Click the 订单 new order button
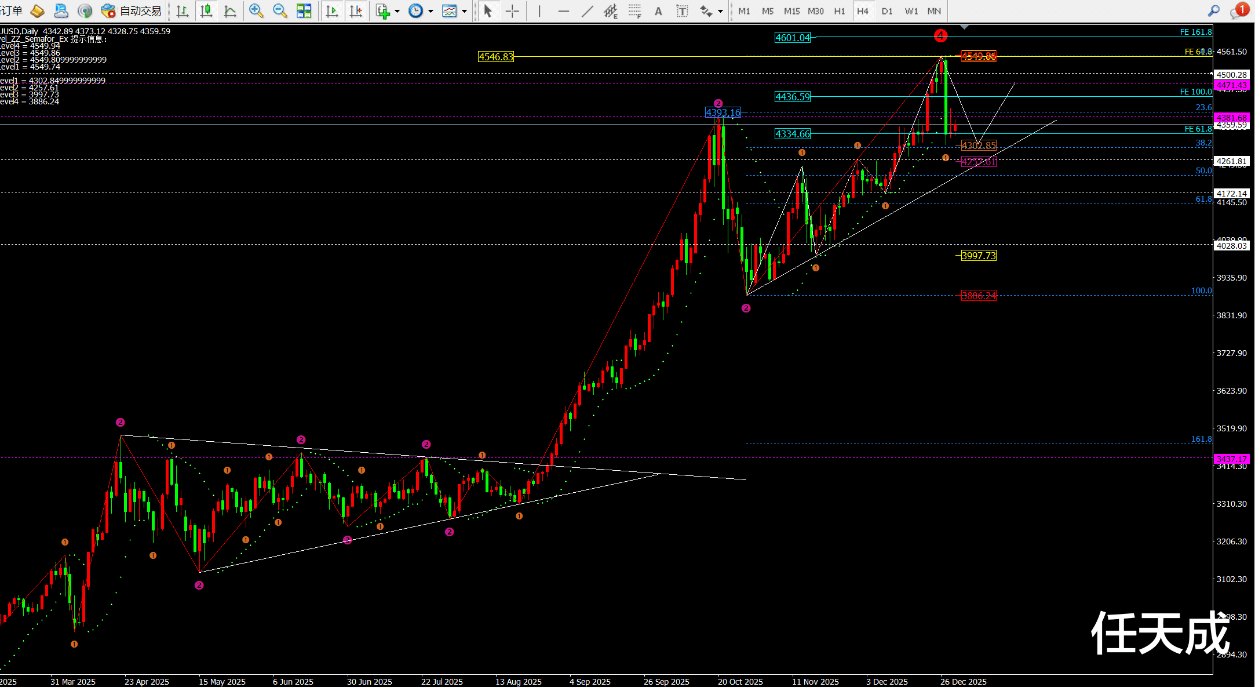The height and width of the screenshot is (687, 1255). pos(12,10)
